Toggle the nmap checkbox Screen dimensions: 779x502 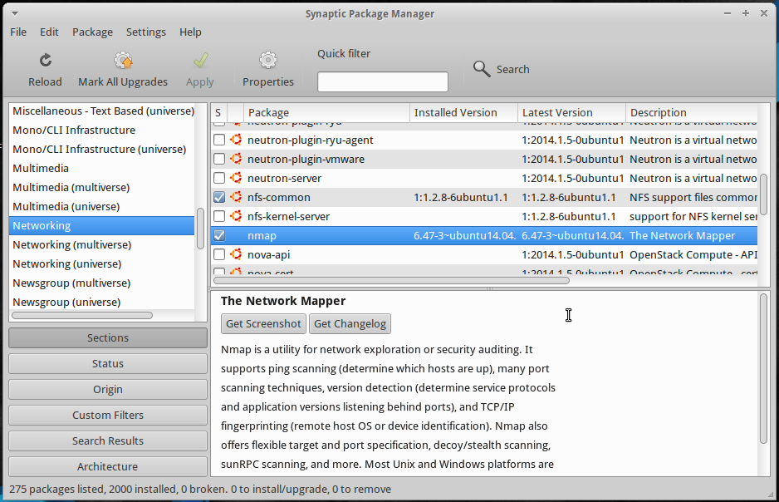(219, 235)
